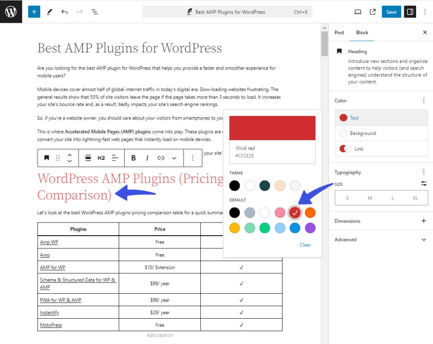The height and width of the screenshot is (344, 433).
Task: Change heading level H2 button
Action: click(x=101, y=158)
